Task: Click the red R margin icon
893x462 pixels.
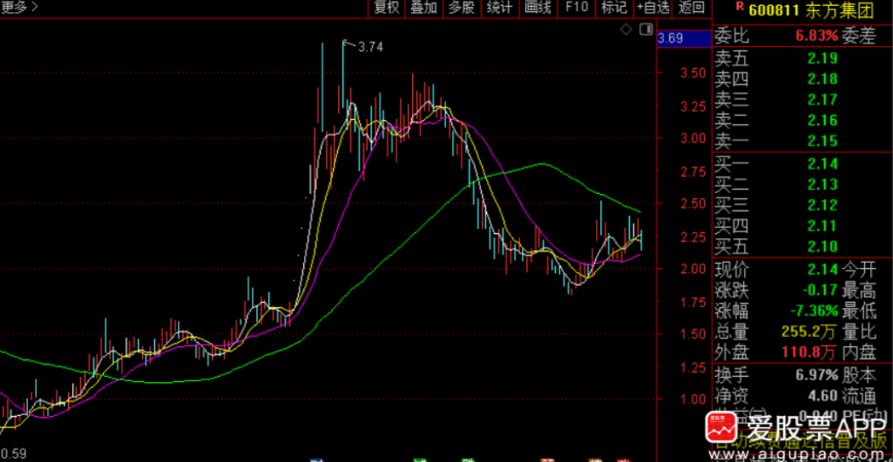Action: click(740, 6)
